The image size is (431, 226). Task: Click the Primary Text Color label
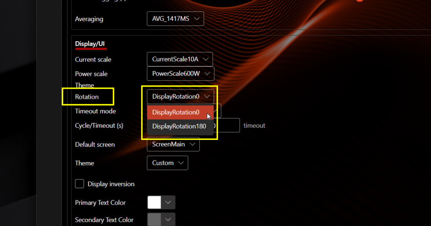(100, 203)
